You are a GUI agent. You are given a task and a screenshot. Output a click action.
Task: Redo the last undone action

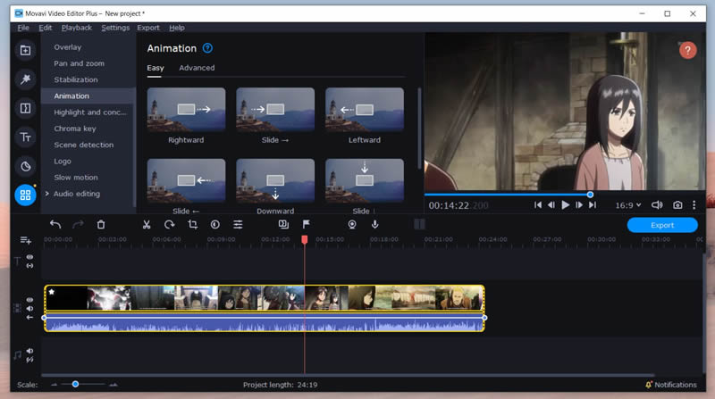(x=78, y=224)
